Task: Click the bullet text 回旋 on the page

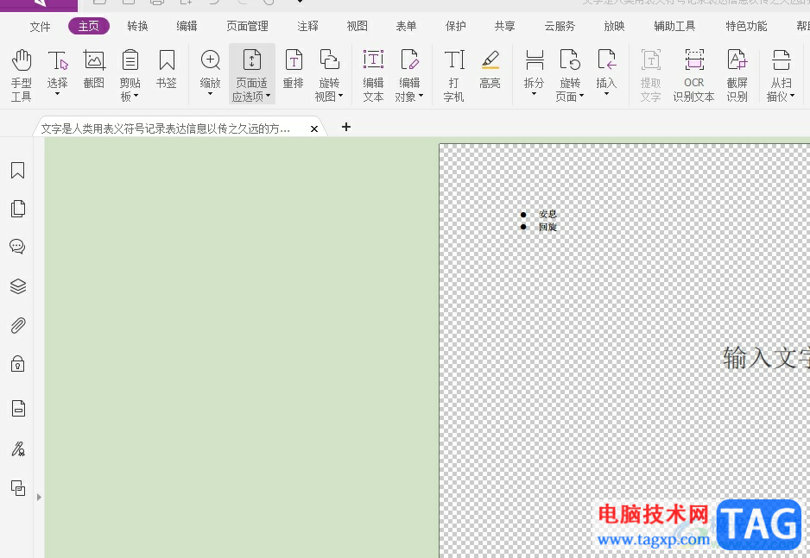Action: pos(547,227)
